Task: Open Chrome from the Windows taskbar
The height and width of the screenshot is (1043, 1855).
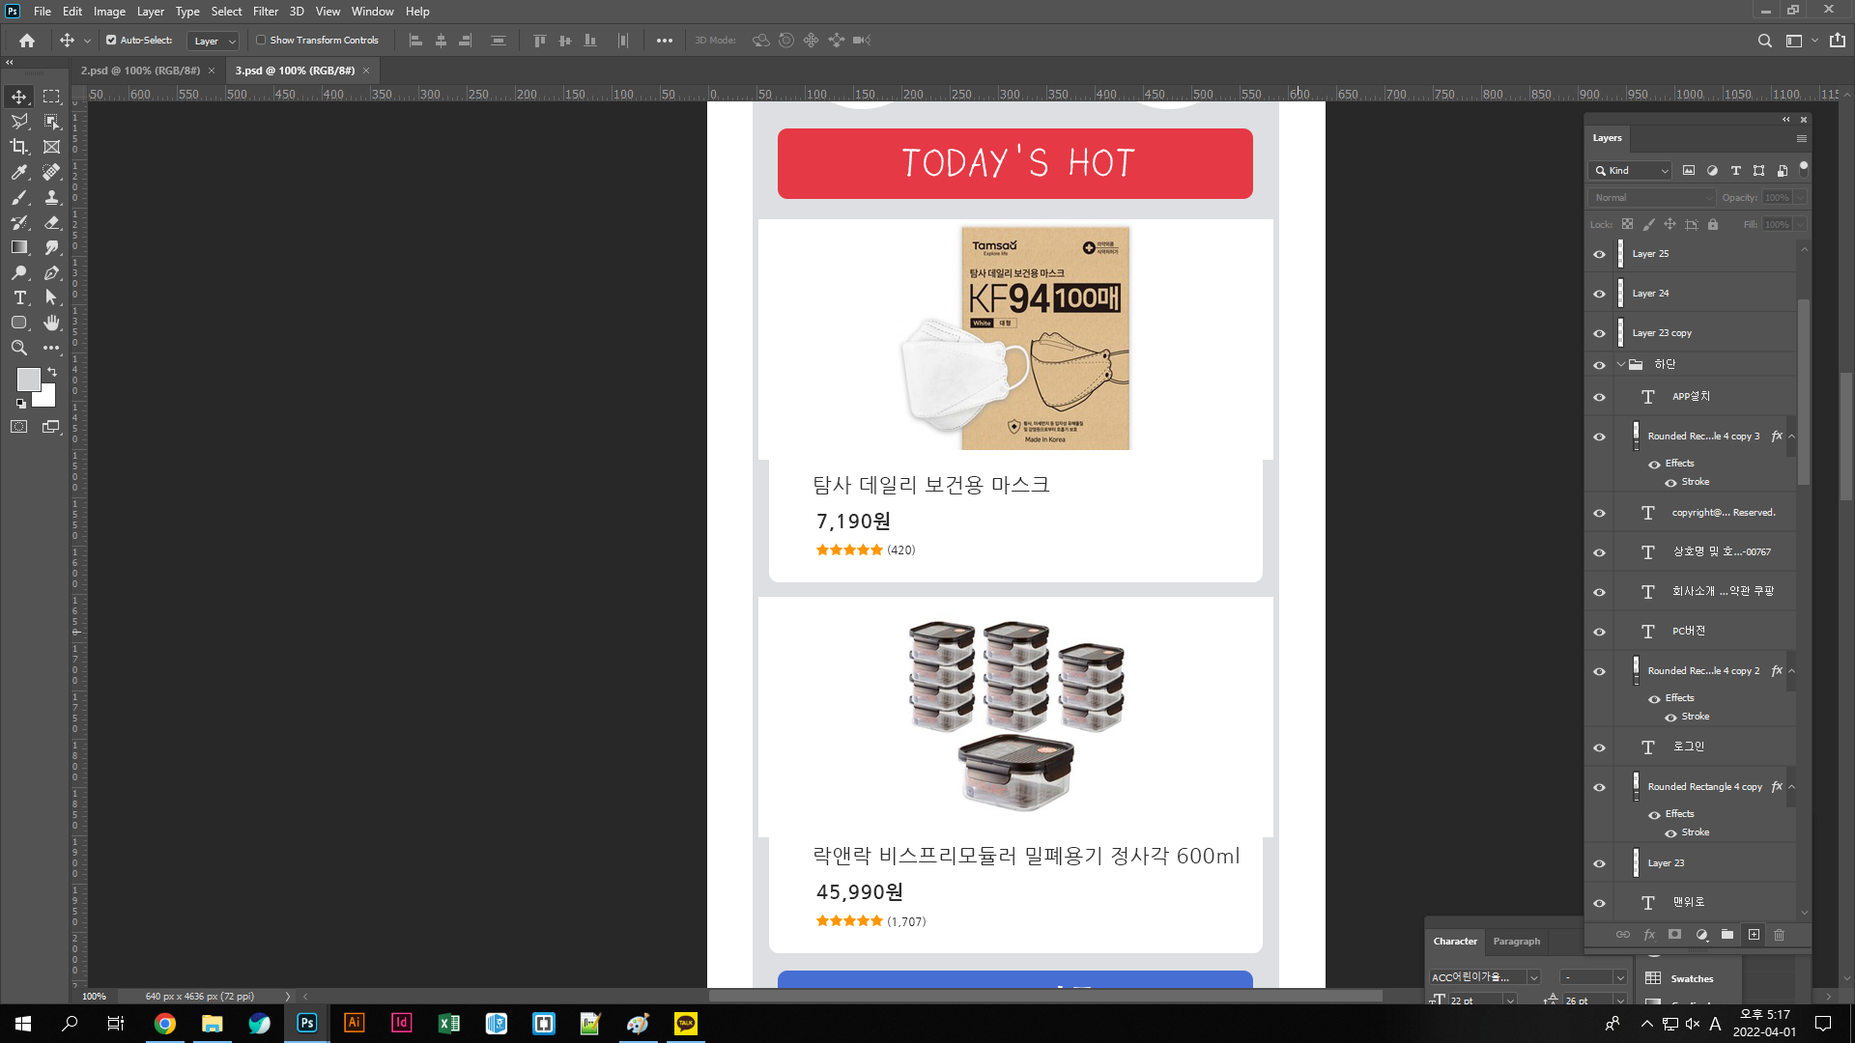Action: coord(165,1024)
